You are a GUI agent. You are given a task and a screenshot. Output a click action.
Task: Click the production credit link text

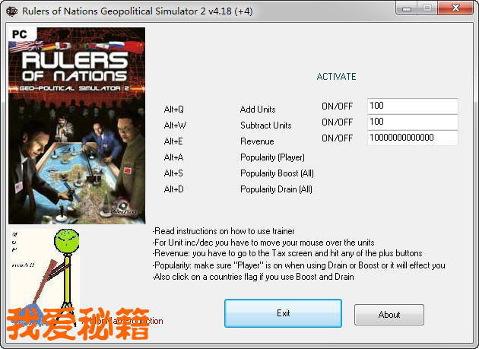[x=125, y=321]
